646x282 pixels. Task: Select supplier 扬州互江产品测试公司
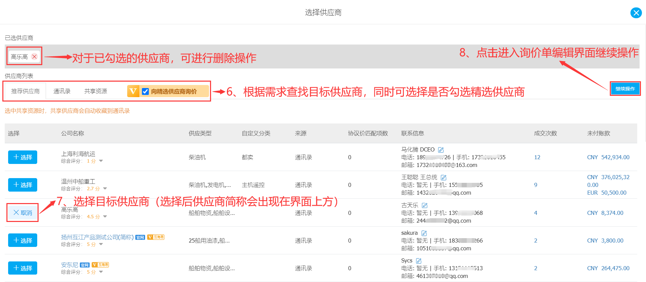point(23,240)
